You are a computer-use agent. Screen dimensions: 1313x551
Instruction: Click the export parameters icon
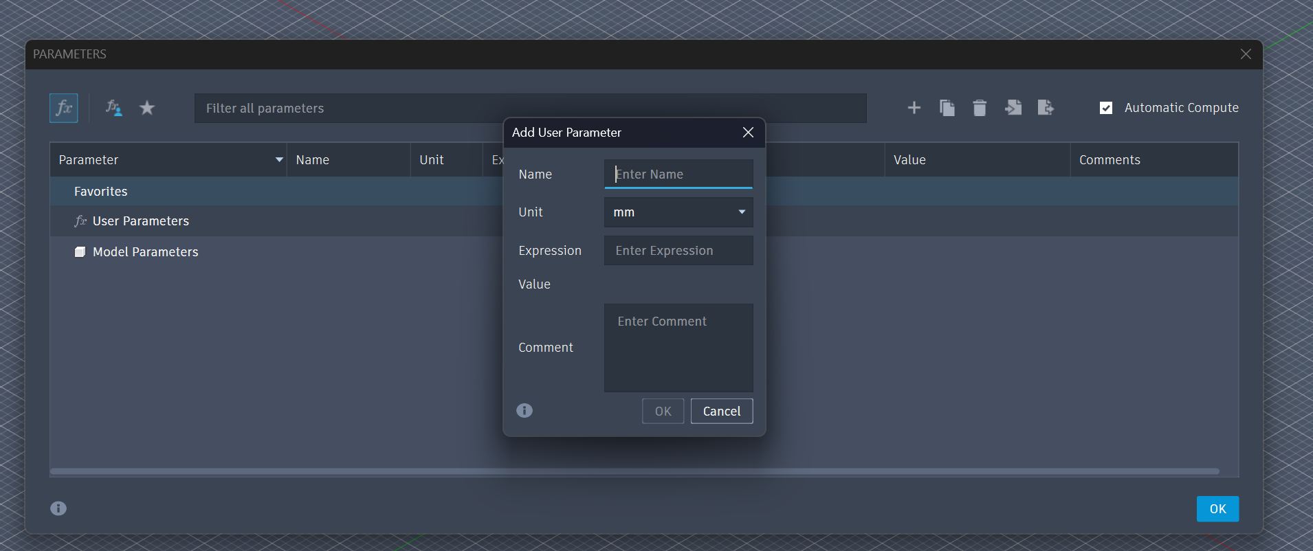(x=1046, y=107)
